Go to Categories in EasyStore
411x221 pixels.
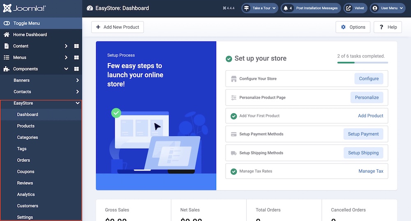click(x=27, y=138)
